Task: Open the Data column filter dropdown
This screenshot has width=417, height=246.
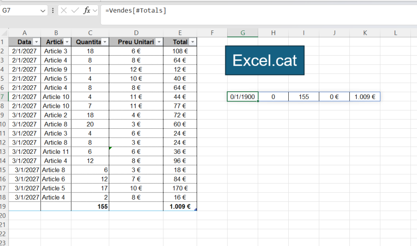Action: click(x=36, y=42)
